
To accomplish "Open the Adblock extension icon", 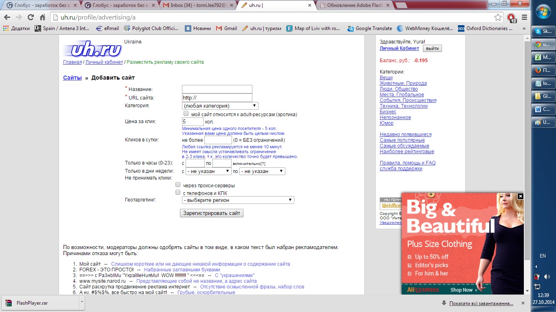I will pyautogui.click(x=512, y=17).
